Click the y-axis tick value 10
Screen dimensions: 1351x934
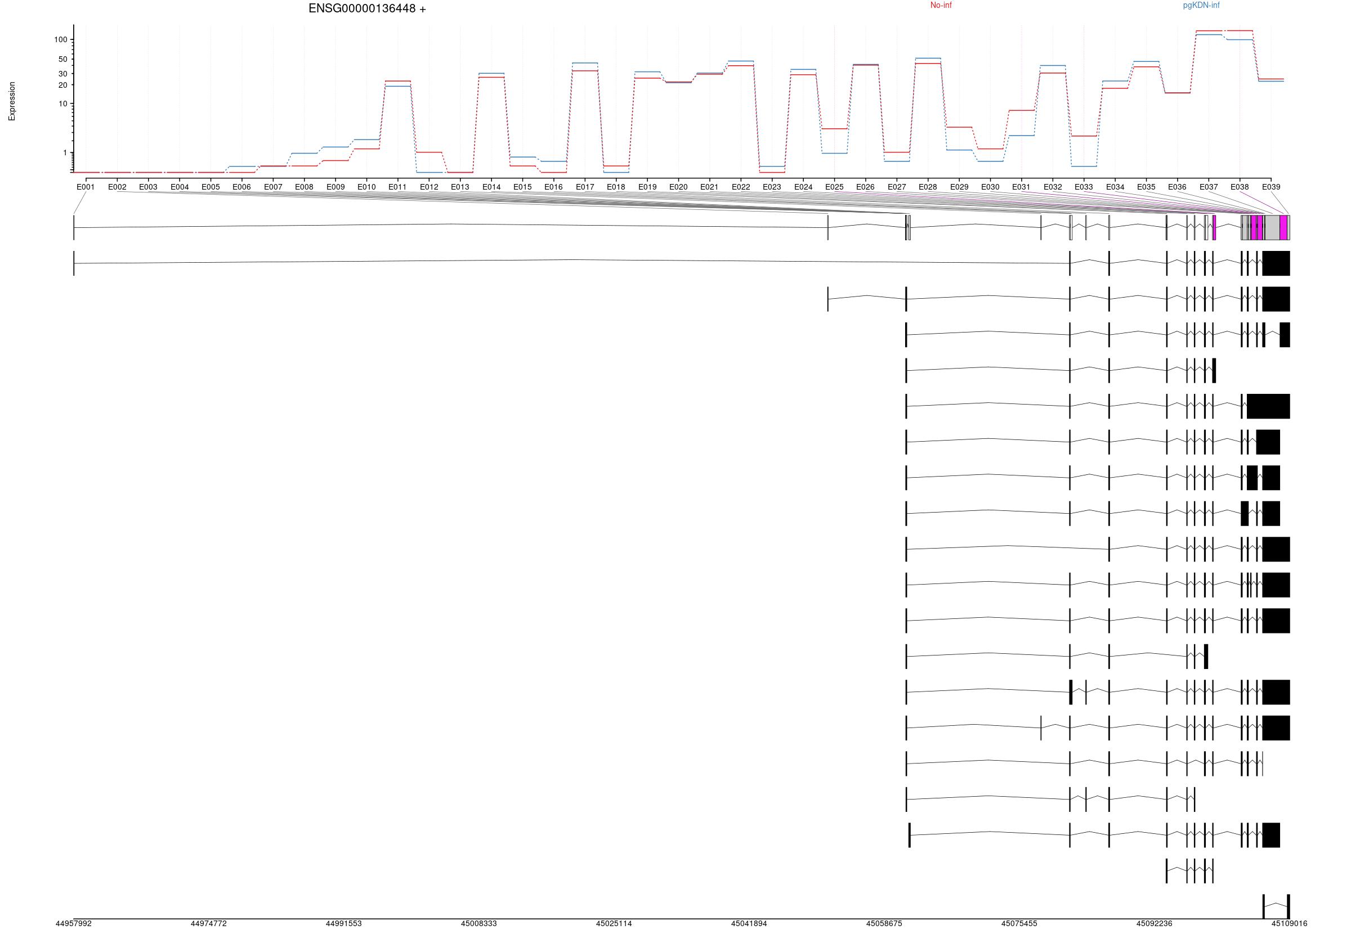point(62,104)
